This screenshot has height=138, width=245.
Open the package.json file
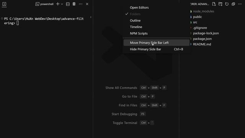pos(203,39)
